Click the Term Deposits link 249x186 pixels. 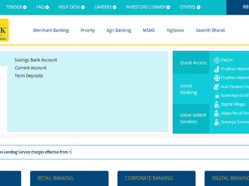[x=29, y=76]
